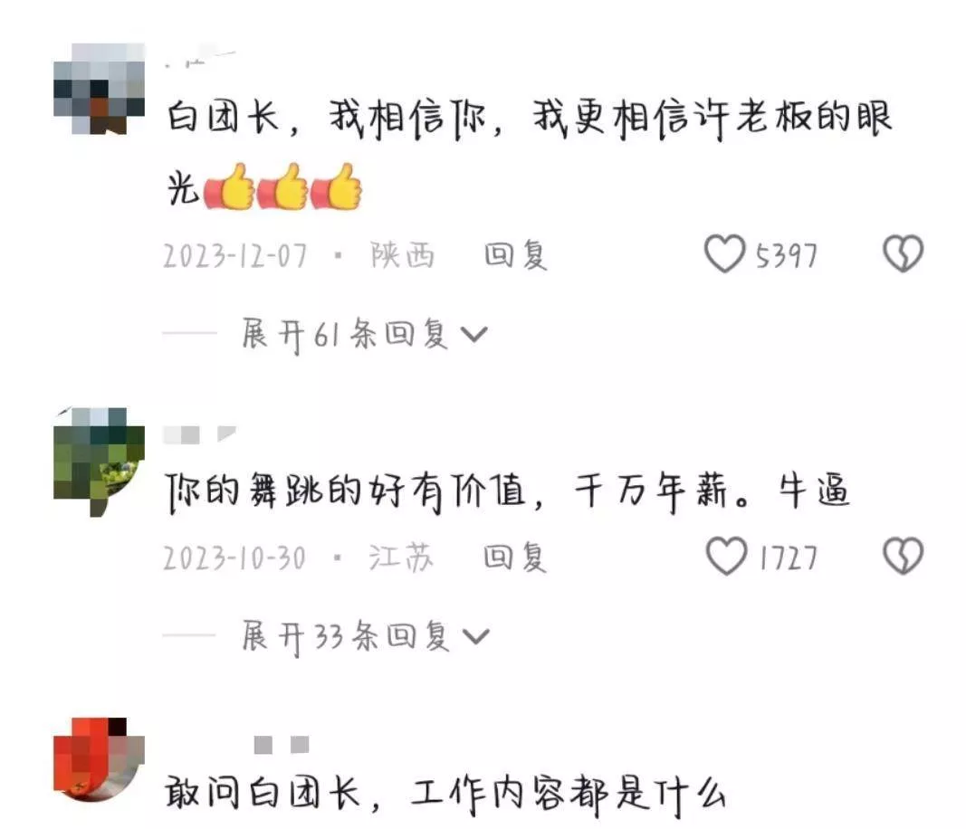The height and width of the screenshot is (829, 966).
Task: Open third commenter's blurred username
Action: pyautogui.click(x=282, y=745)
